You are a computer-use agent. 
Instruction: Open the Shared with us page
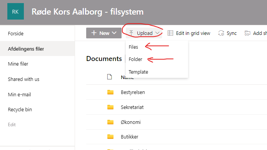click(24, 79)
